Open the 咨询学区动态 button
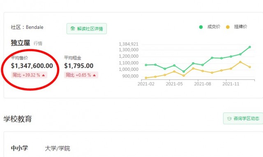This screenshot has height=157, width=263. click(x=243, y=118)
